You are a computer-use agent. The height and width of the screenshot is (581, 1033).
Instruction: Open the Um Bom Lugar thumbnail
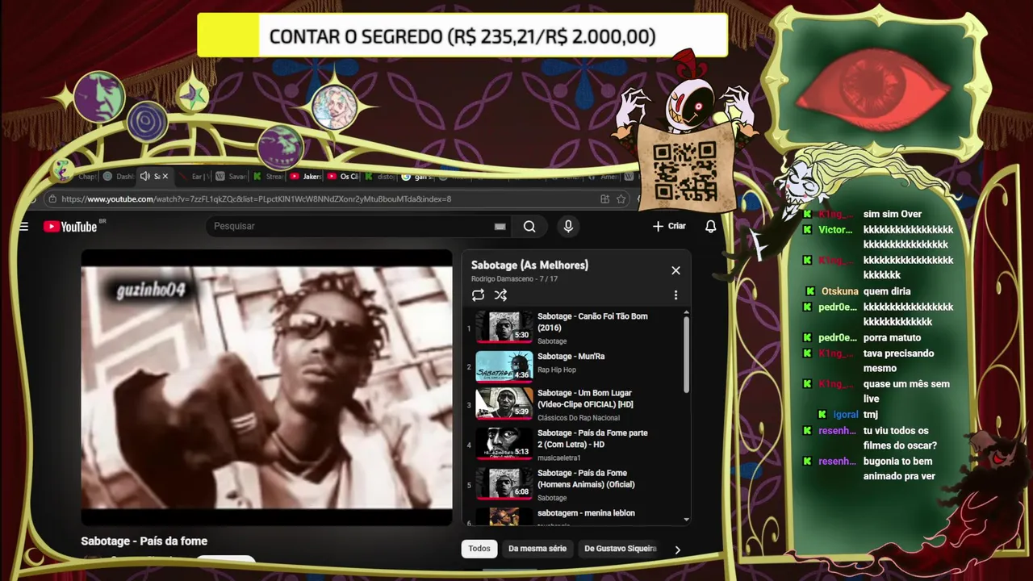(504, 404)
